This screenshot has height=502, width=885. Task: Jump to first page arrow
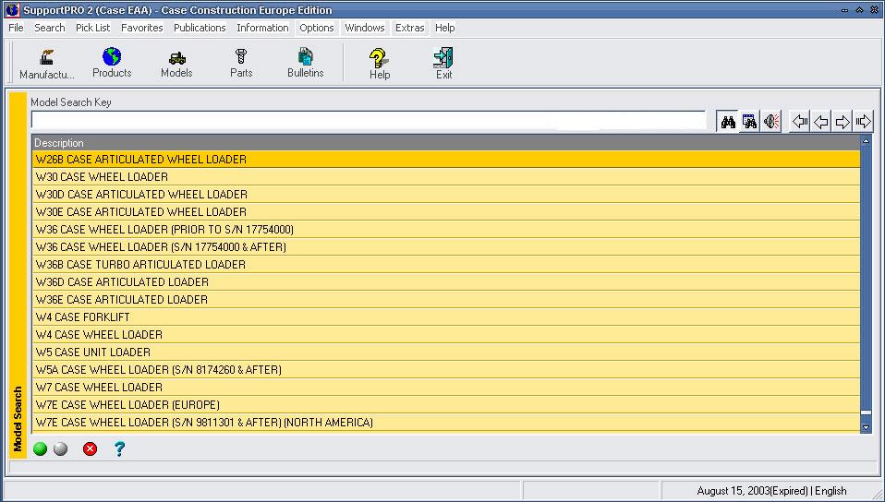[800, 121]
